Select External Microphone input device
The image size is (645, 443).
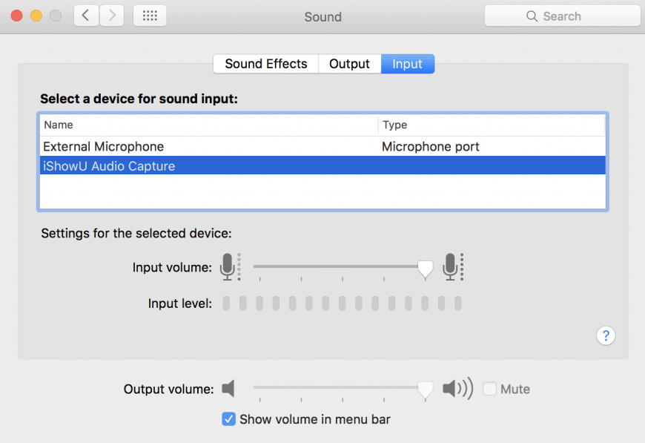104,147
